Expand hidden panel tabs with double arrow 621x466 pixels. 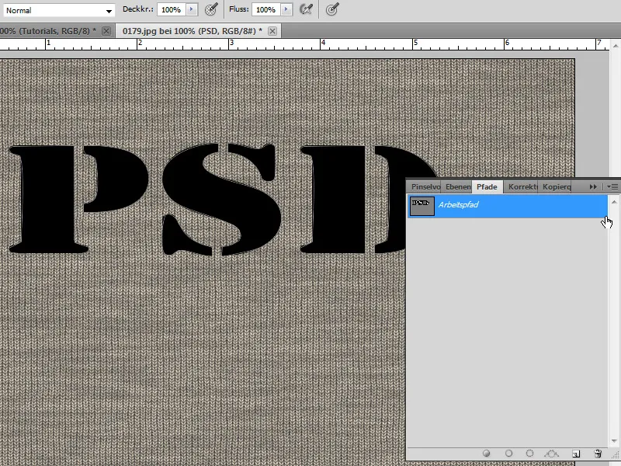(594, 186)
